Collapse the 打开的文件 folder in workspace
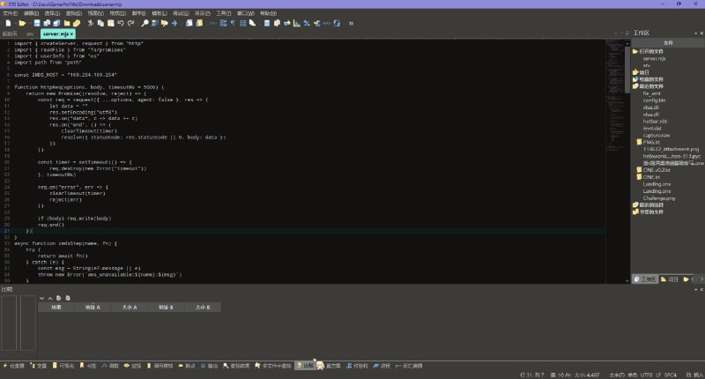The height and width of the screenshot is (379, 705). point(634,52)
